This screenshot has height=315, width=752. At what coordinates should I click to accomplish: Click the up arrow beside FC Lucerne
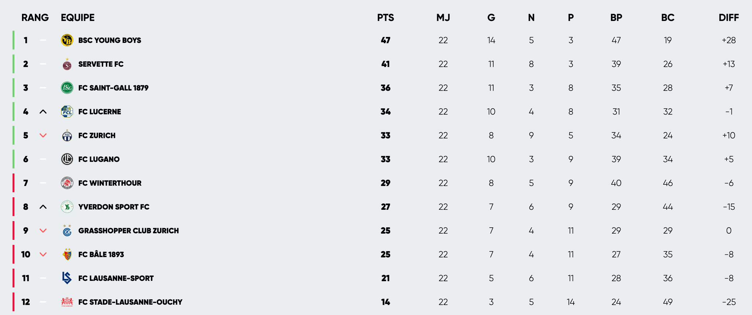(43, 112)
